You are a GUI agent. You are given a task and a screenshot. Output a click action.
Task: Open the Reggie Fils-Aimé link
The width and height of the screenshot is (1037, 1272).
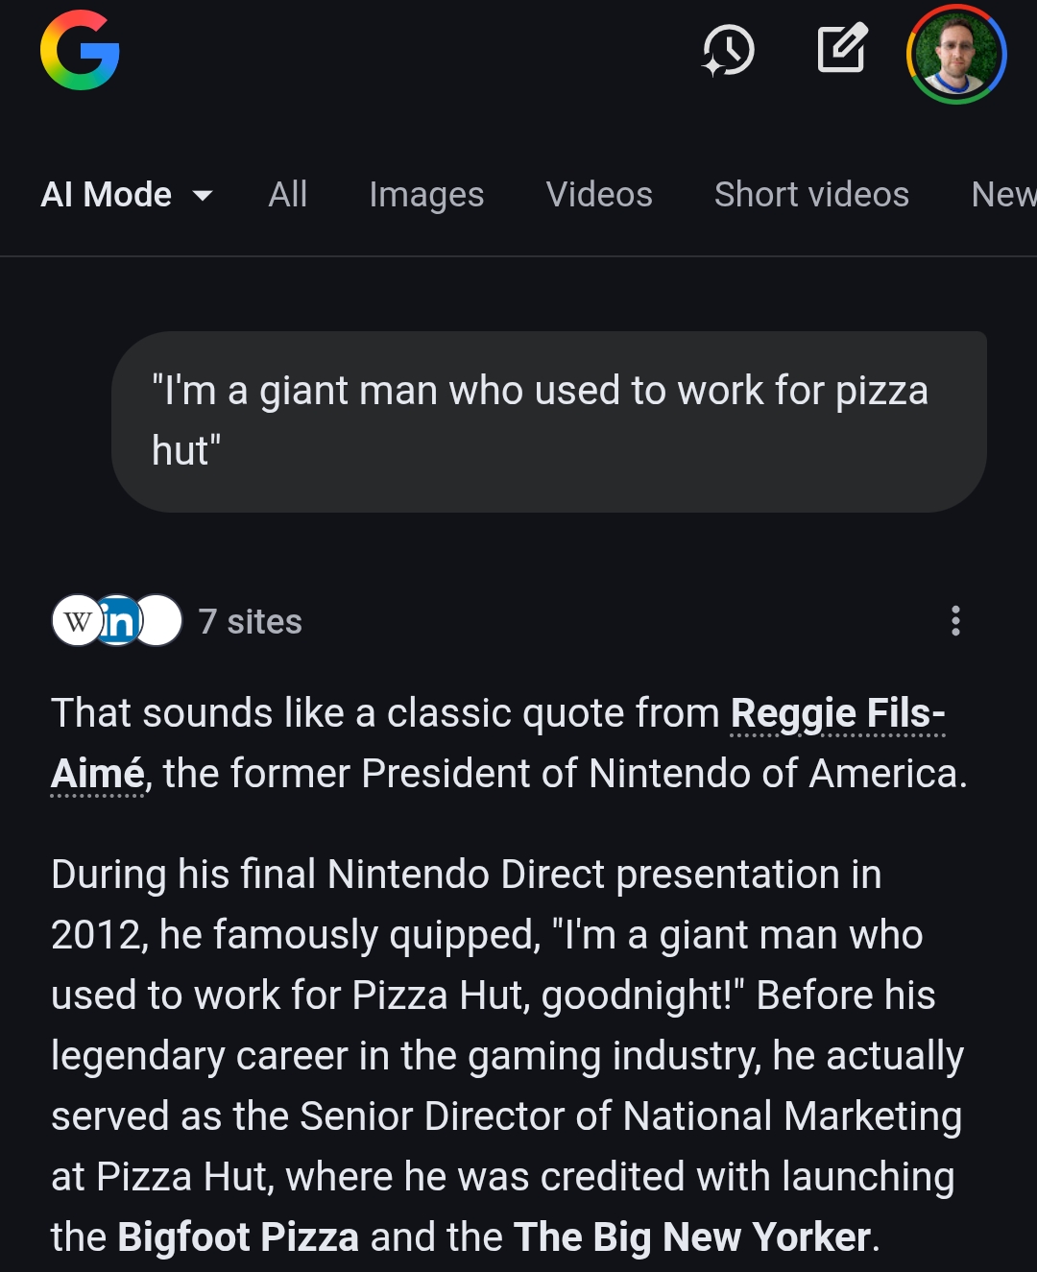point(837,714)
